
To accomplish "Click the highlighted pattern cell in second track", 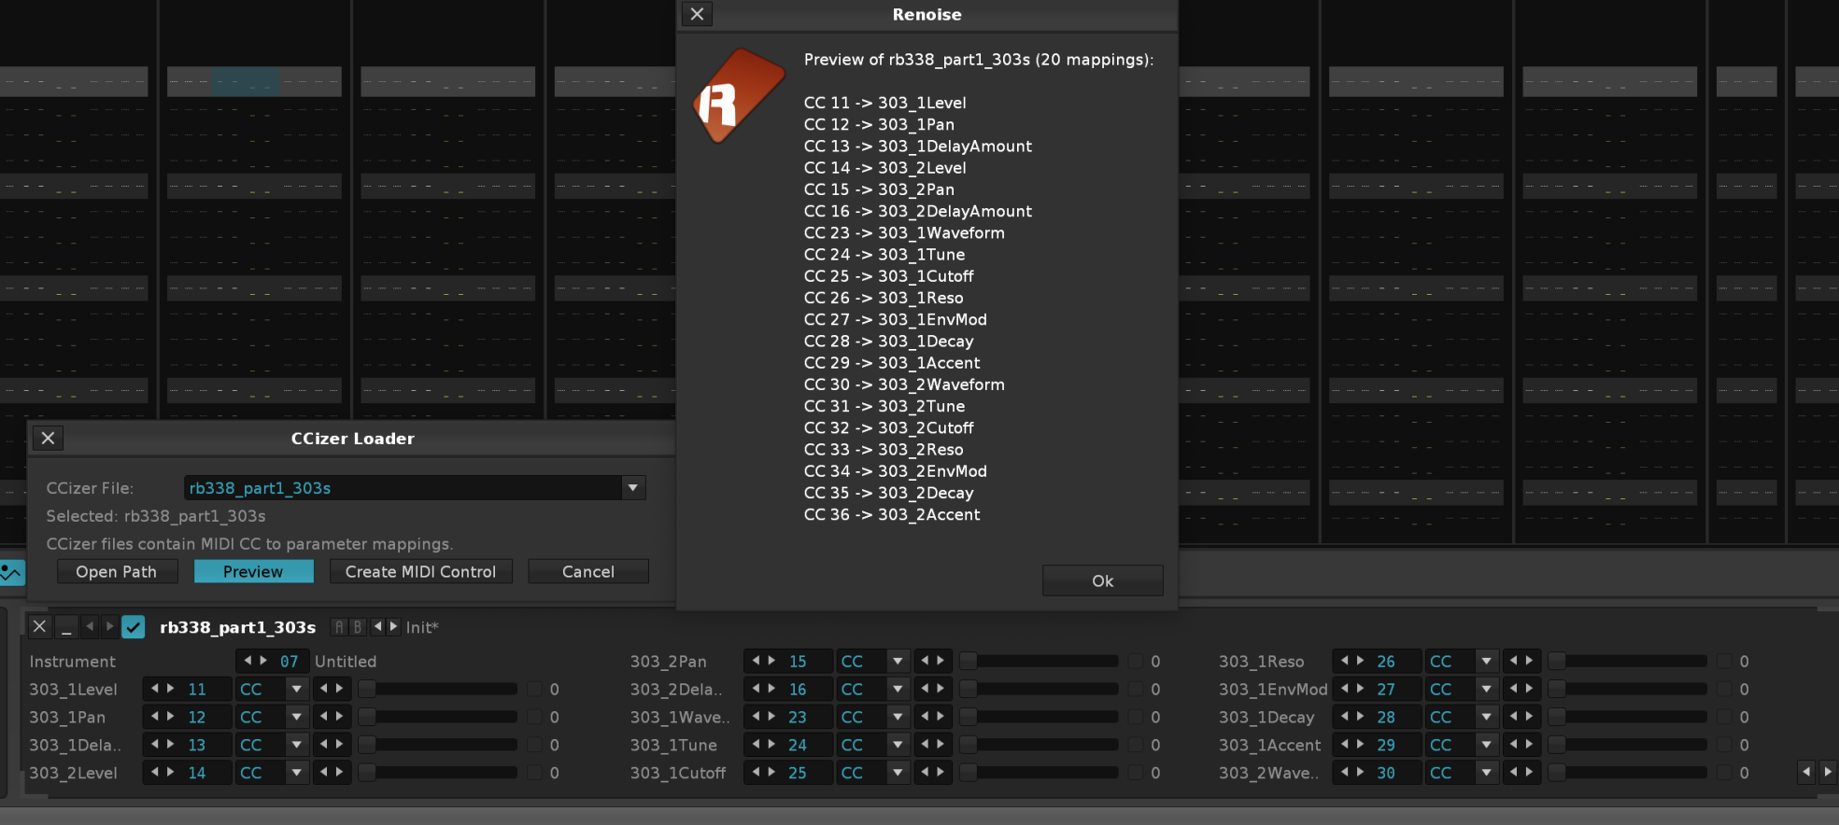I will (245, 81).
